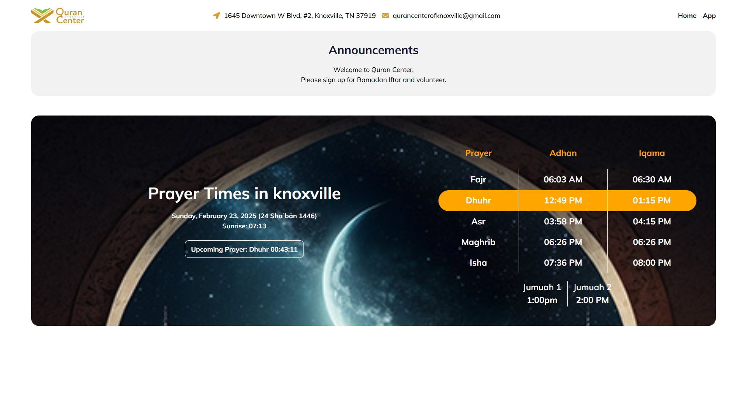Click the location arrow icon
The height and width of the screenshot is (401, 747).
(217, 16)
